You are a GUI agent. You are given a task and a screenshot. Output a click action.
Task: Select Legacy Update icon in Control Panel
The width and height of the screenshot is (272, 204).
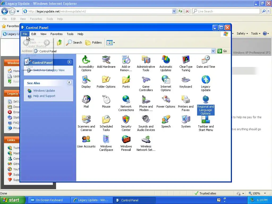point(206,83)
